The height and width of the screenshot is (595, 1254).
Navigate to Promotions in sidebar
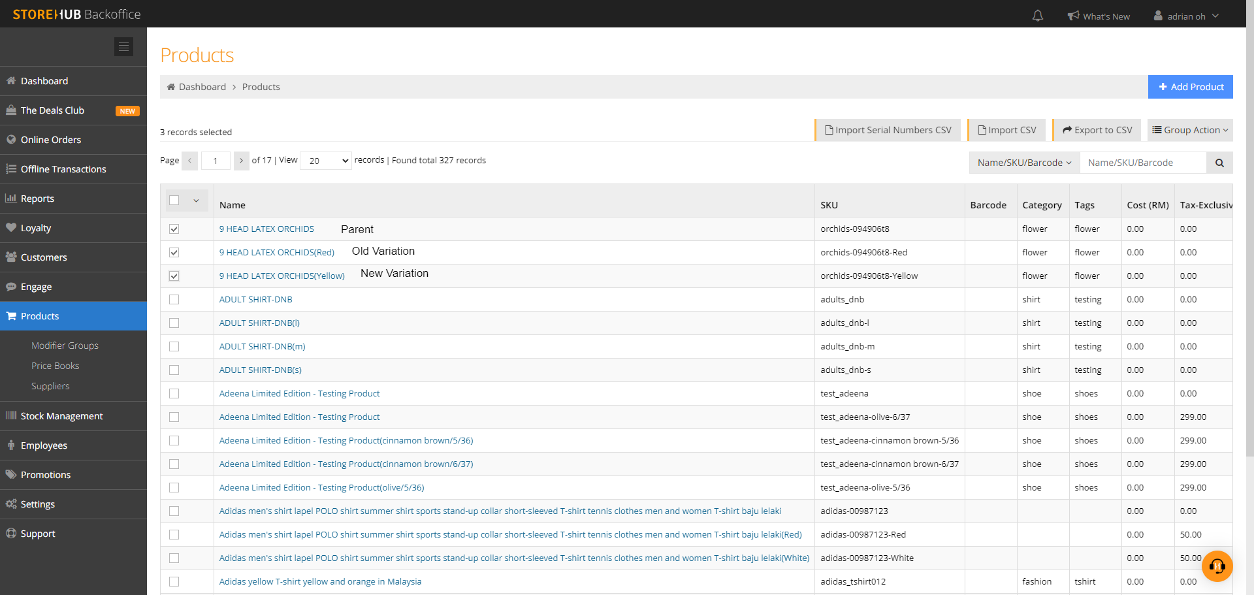[x=73, y=475]
